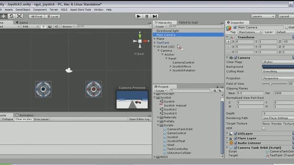Click Project search by type icon

215,91
